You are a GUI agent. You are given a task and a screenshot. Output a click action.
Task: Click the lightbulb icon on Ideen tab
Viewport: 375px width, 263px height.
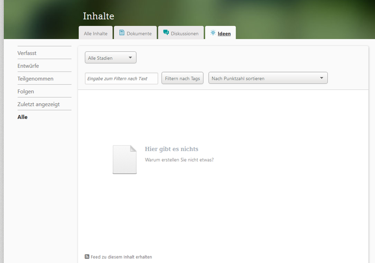tap(213, 33)
